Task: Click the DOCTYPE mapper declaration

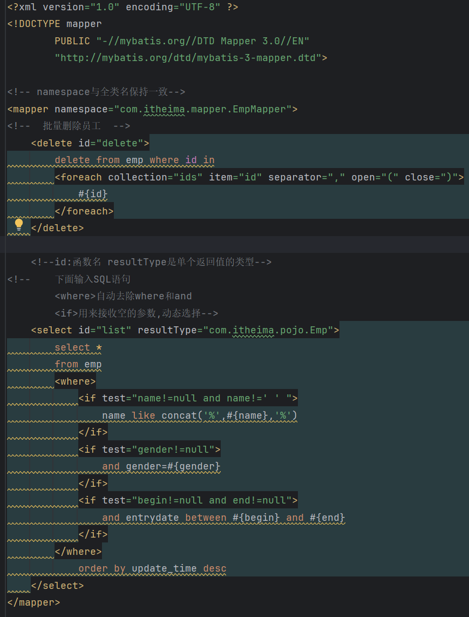Action: (x=55, y=24)
